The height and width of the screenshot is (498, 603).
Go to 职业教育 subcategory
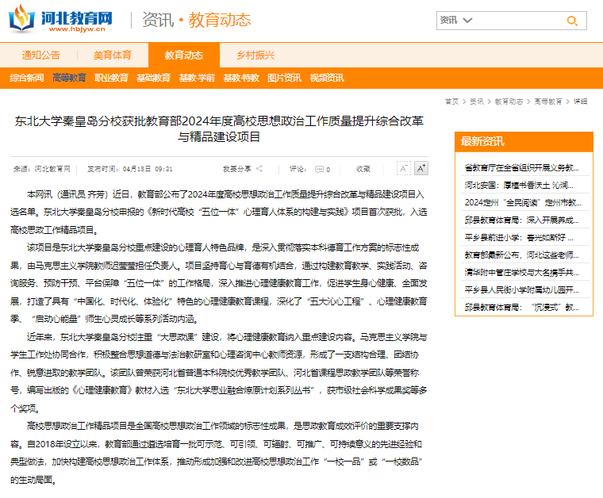[x=112, y=78]
